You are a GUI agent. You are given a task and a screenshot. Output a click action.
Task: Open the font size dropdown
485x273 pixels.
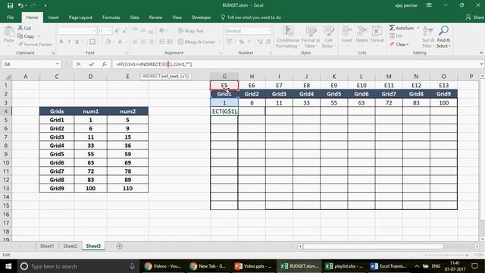coord(109,31)
